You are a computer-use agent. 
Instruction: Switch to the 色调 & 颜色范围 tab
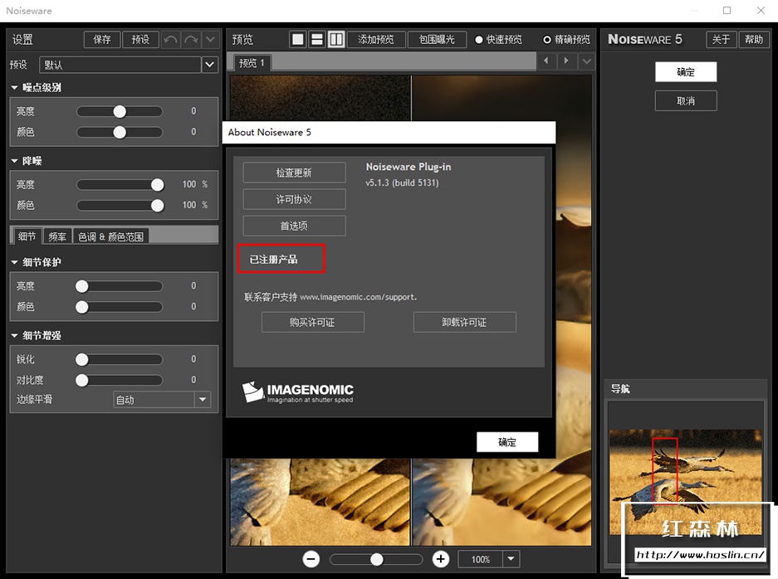click(x=110, y=236)
